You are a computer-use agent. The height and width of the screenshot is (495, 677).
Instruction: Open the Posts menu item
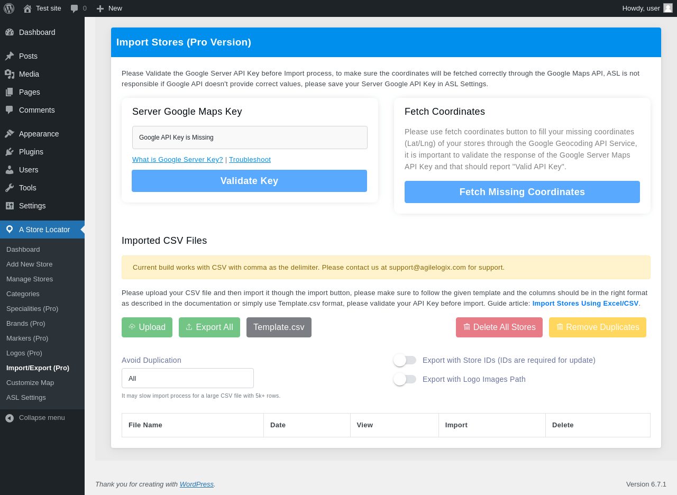(42, 56)
